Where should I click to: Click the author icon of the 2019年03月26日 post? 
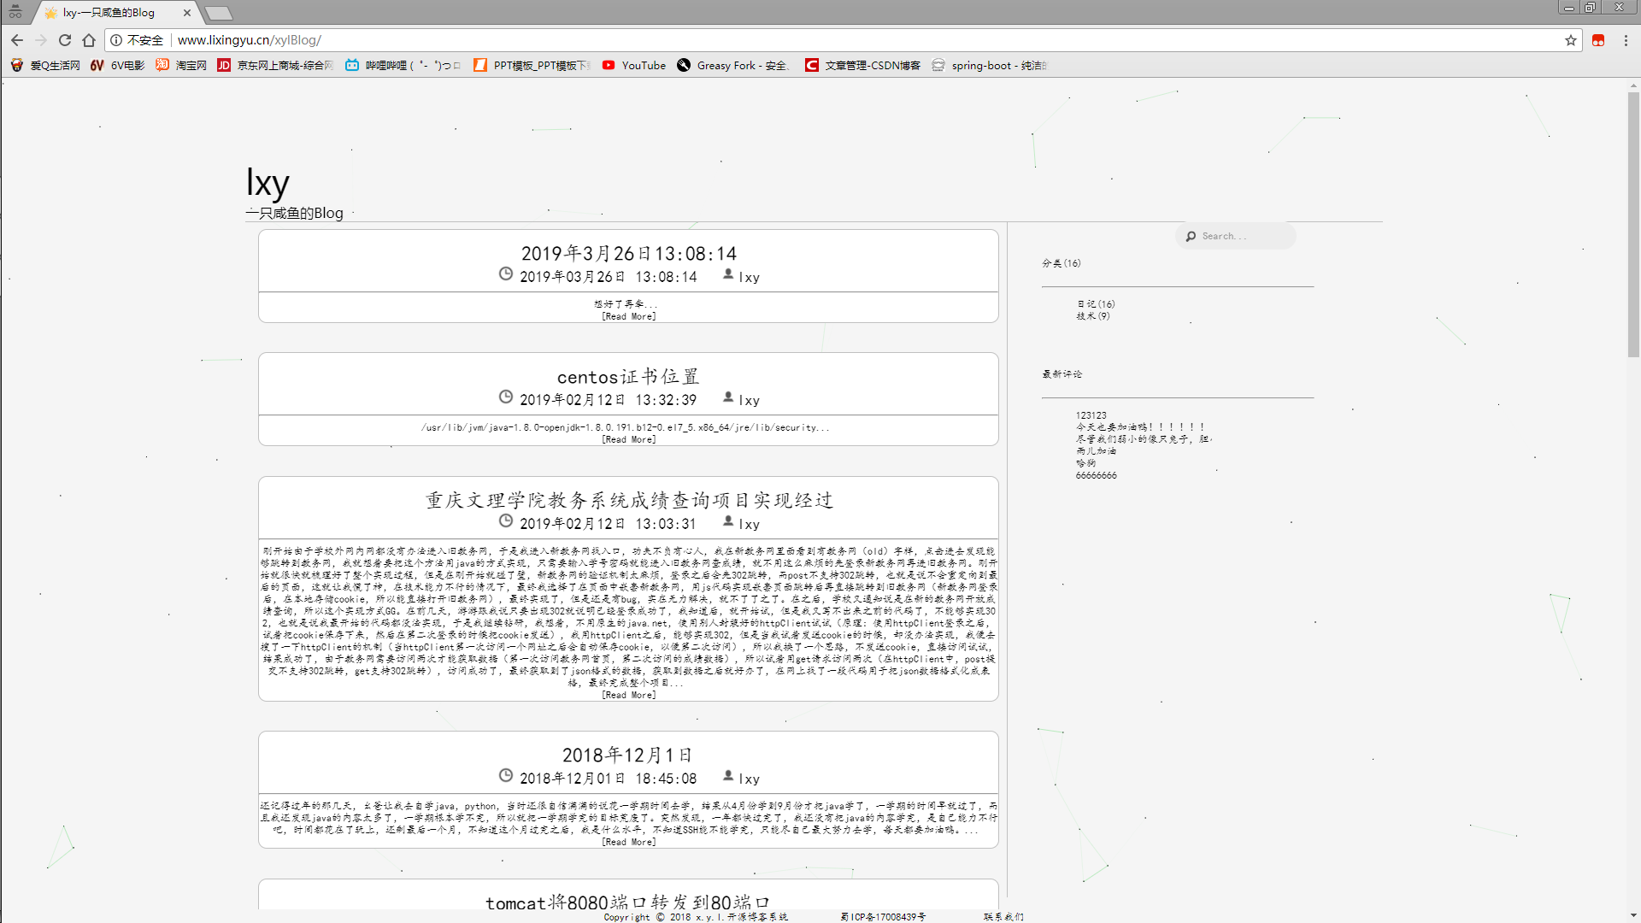(728, 273)
